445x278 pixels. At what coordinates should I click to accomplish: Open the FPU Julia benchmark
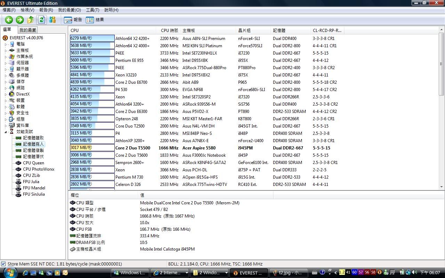[31, 182]
